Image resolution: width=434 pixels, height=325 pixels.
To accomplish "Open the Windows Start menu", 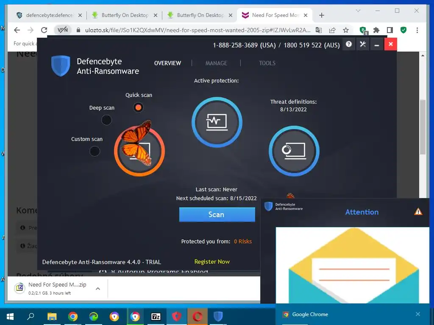I will pyautogui.click(x=10, y=317).
